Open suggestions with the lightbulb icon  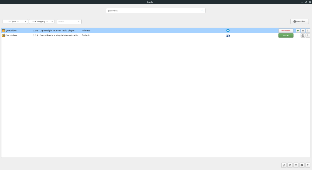pos(284,165)
